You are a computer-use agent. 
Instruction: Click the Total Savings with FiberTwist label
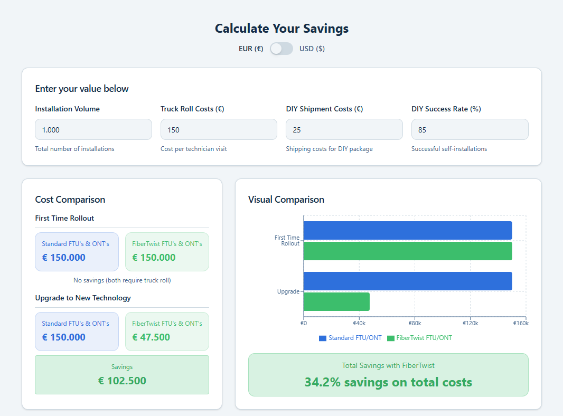[388, 365]
